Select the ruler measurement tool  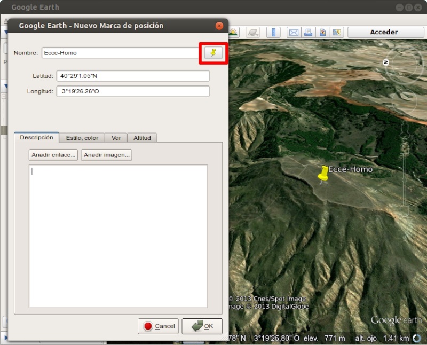click(273, 33)
